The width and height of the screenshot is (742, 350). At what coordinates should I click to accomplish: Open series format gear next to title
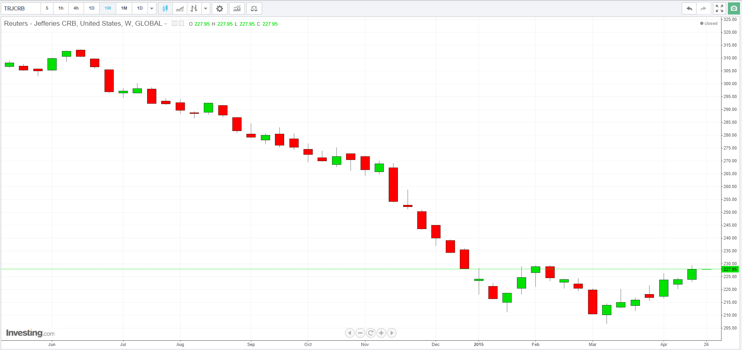pyautogui.click(x=181, y=24)
